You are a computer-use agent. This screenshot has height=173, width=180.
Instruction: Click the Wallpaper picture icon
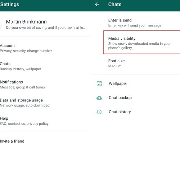click(99, 83)
